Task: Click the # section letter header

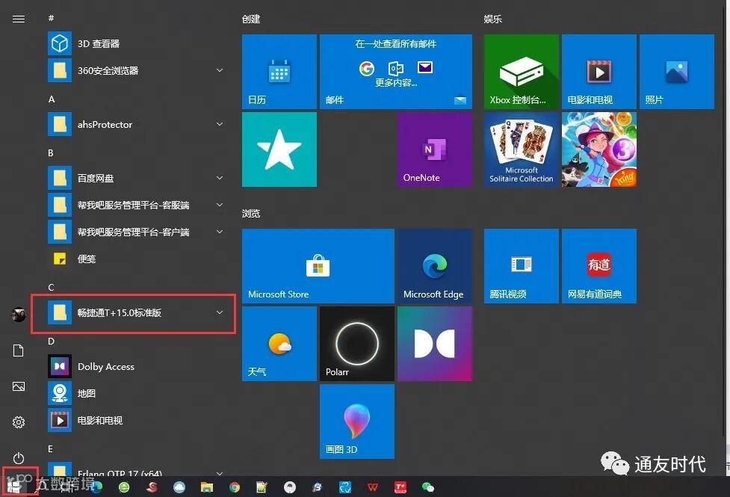Action: tap(52, 18)
